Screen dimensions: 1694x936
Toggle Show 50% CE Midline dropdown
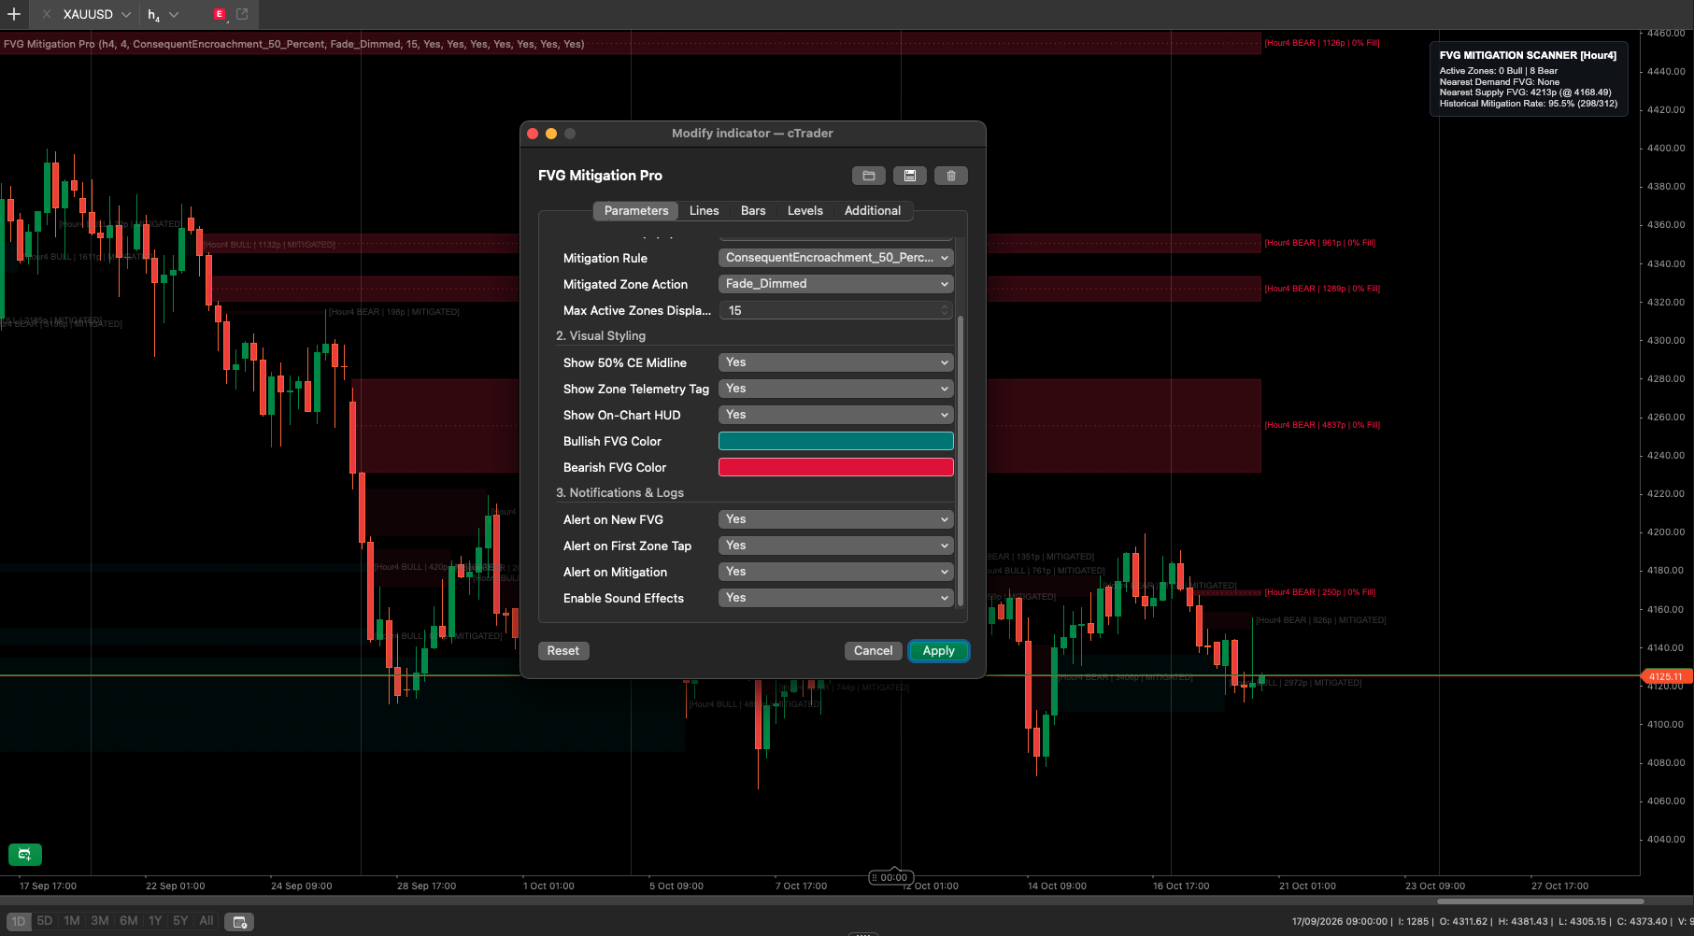pyautogui.click(x=835, y=362)
